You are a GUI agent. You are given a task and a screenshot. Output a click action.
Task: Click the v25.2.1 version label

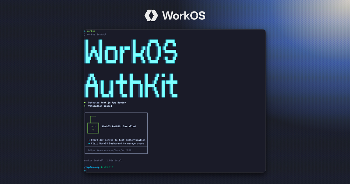pyautogui.click(x=108, y=167)
